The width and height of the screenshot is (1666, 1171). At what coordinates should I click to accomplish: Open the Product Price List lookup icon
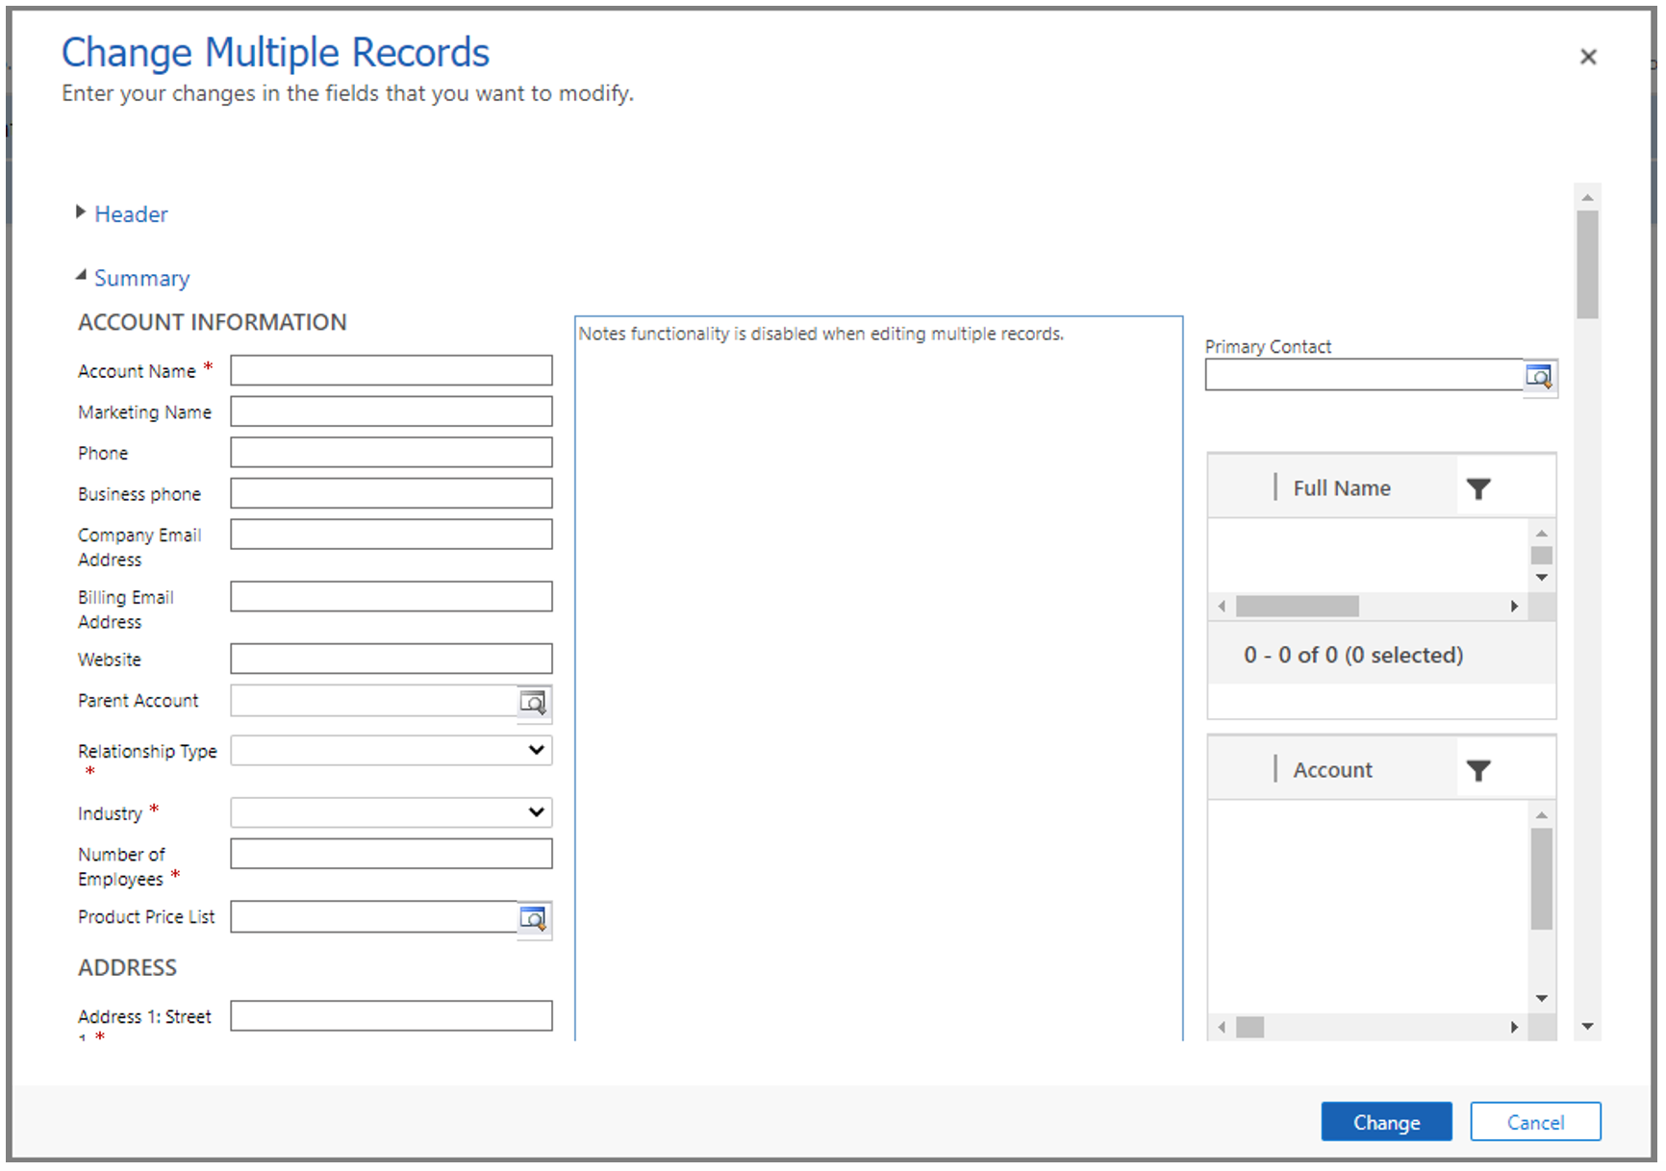tap(533, 919)
